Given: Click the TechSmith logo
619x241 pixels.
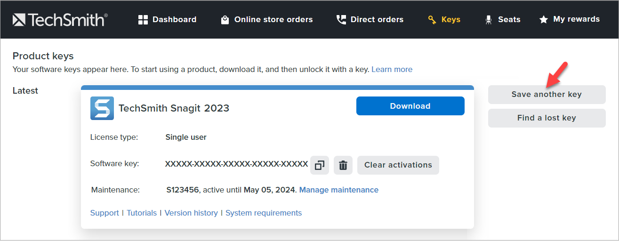Looking at the screenshot, I should click(60, 20).
